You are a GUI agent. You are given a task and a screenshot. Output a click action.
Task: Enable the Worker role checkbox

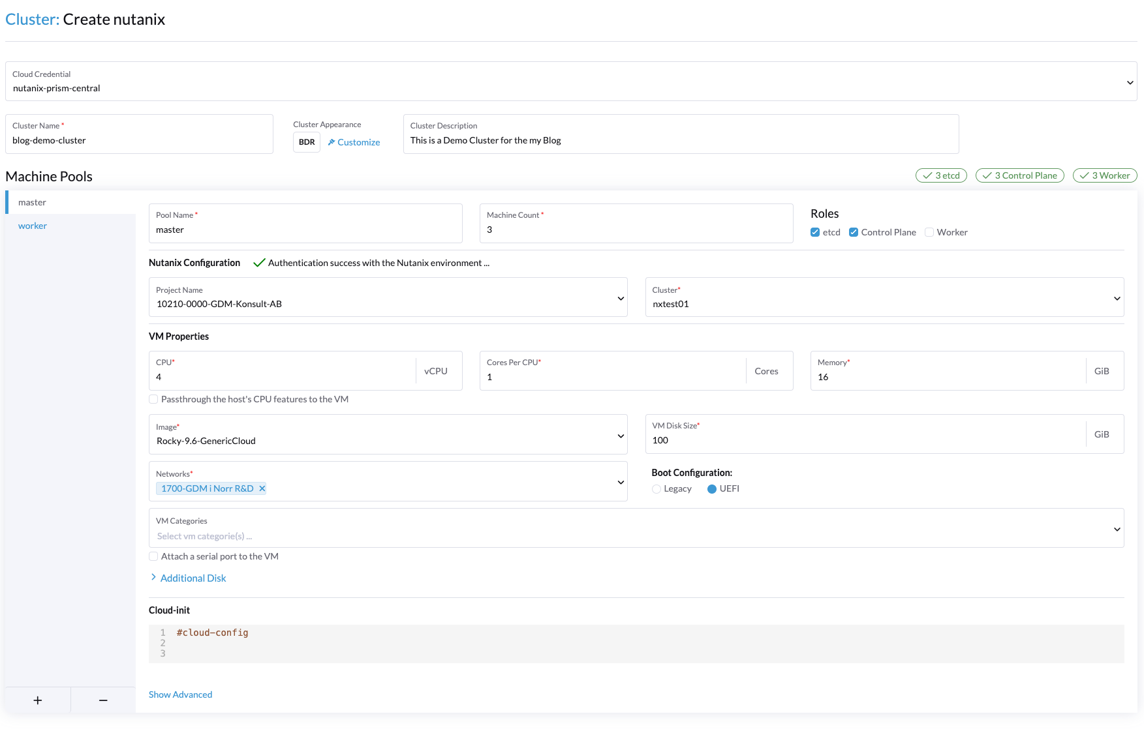[x=929, y=232]
